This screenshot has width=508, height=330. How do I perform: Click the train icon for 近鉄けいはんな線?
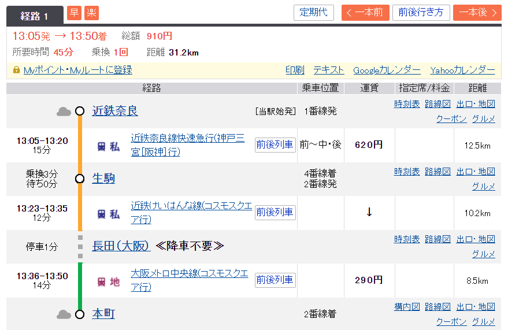click(102, 214)
